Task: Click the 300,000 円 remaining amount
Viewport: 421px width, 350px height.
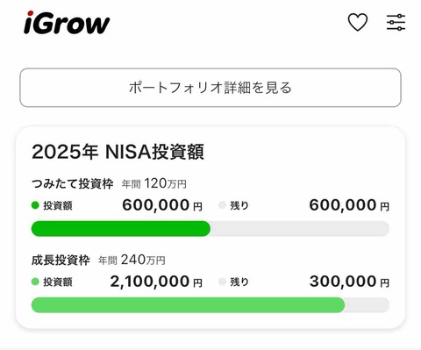Action: (x=349, y=282)
